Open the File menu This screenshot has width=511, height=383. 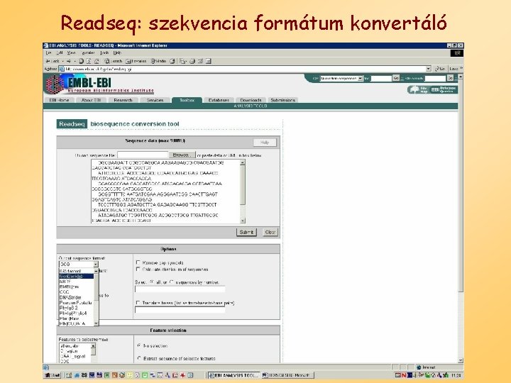pyautogui.click(x=49, y=52)
